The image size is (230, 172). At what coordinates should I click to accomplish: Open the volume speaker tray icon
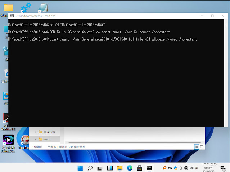pyautogui.click(x=191, y=168)
